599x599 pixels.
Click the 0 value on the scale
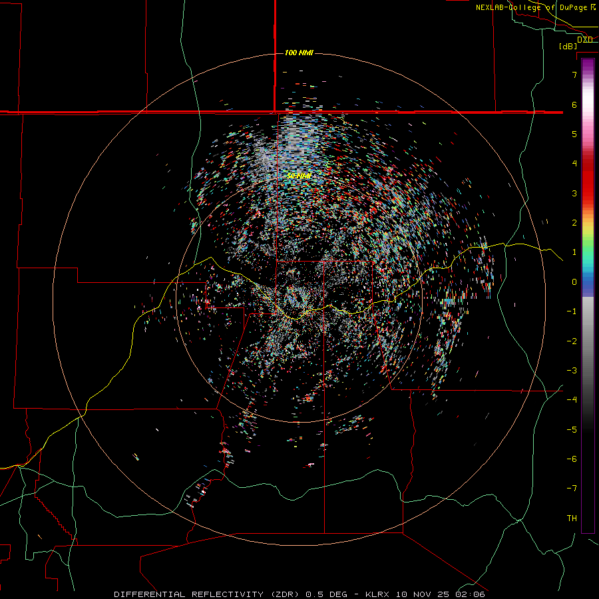click(x=574, y=282)
